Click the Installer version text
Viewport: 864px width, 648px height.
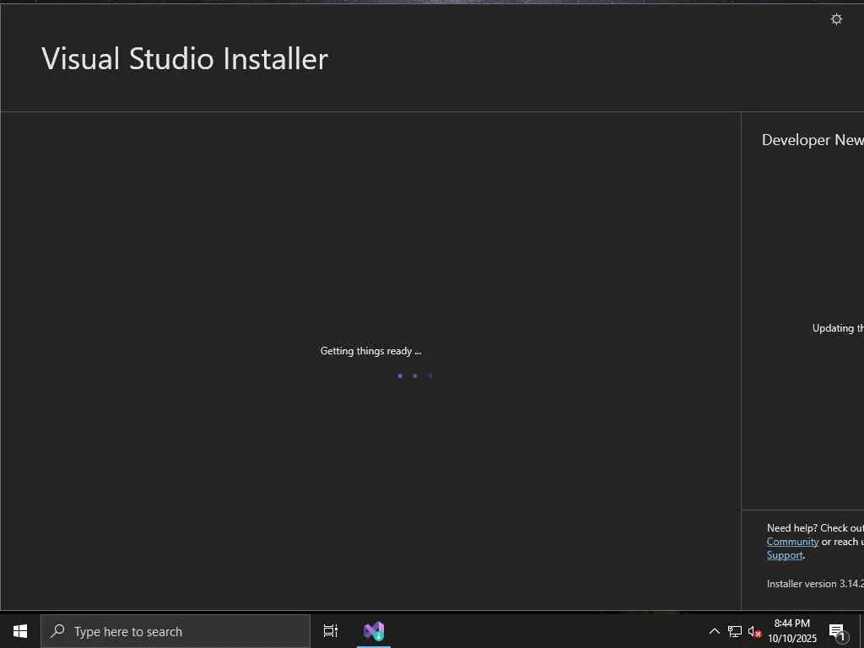click(x=815, y=584)
